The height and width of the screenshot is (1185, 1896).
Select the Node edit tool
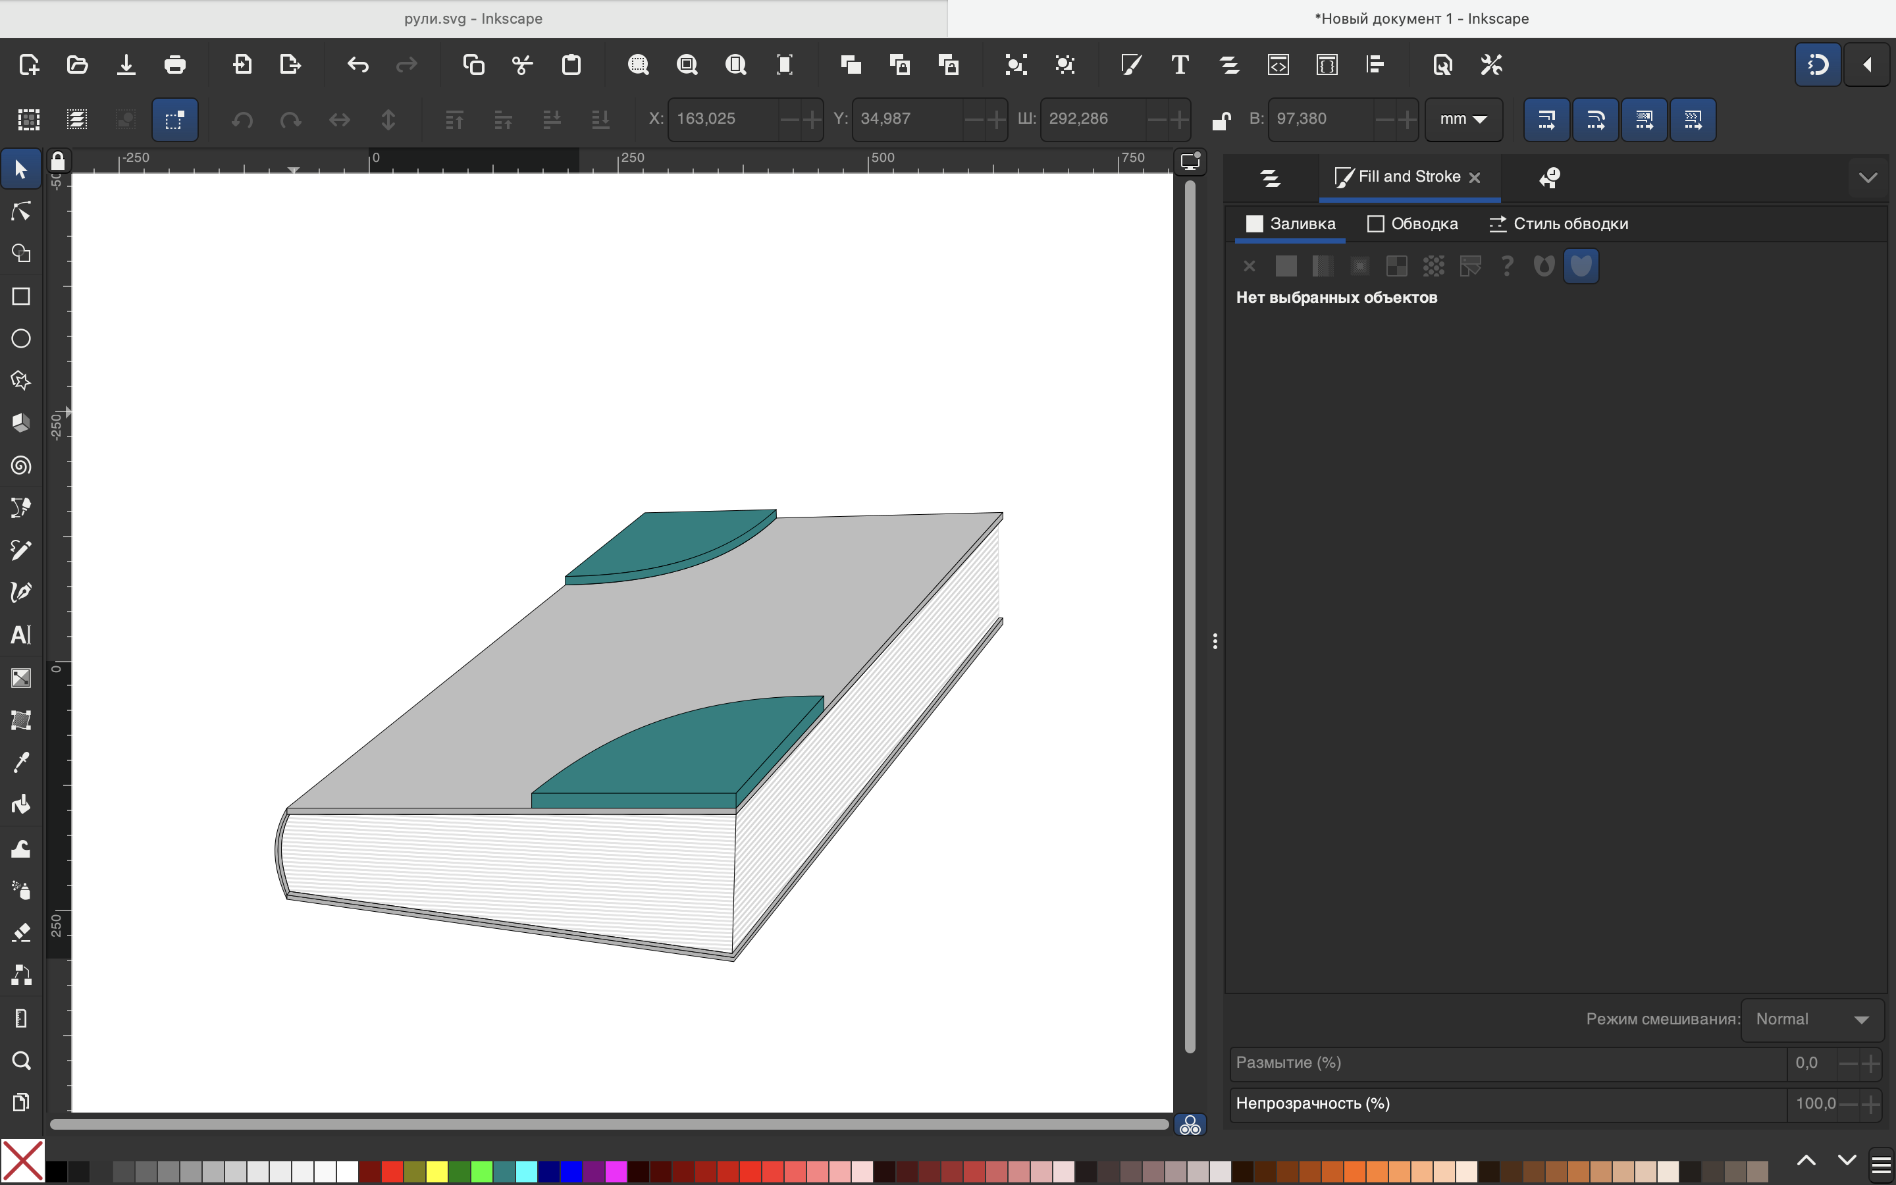tap(21, 211)
